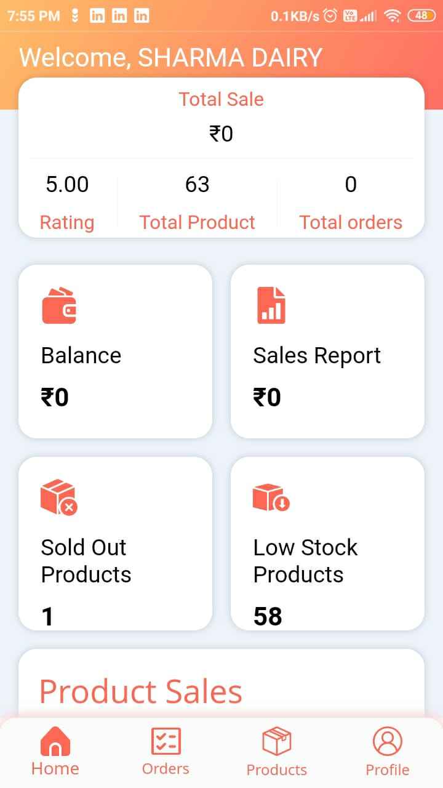Open the Product Sales section heading
Screen dimensions: 443x788
(x=141, y=691)
